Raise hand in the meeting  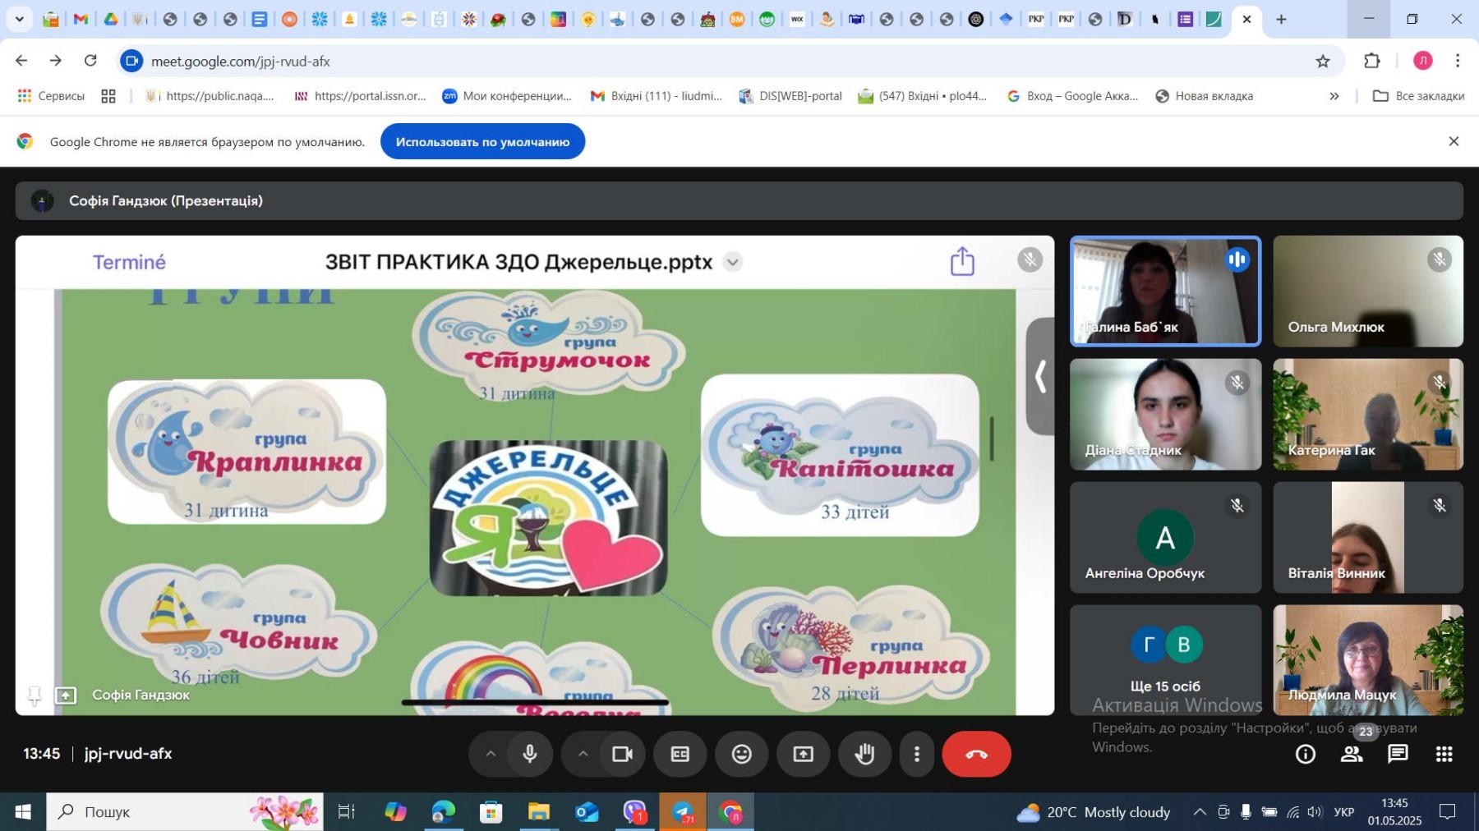(864, 754)
